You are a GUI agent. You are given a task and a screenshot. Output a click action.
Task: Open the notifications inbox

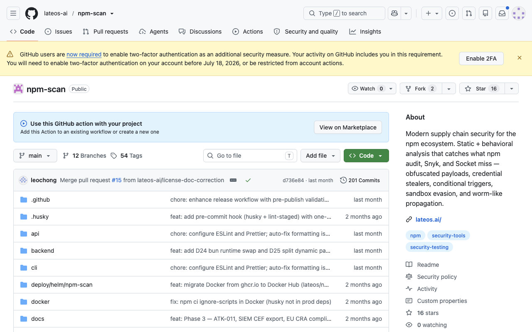502,13
